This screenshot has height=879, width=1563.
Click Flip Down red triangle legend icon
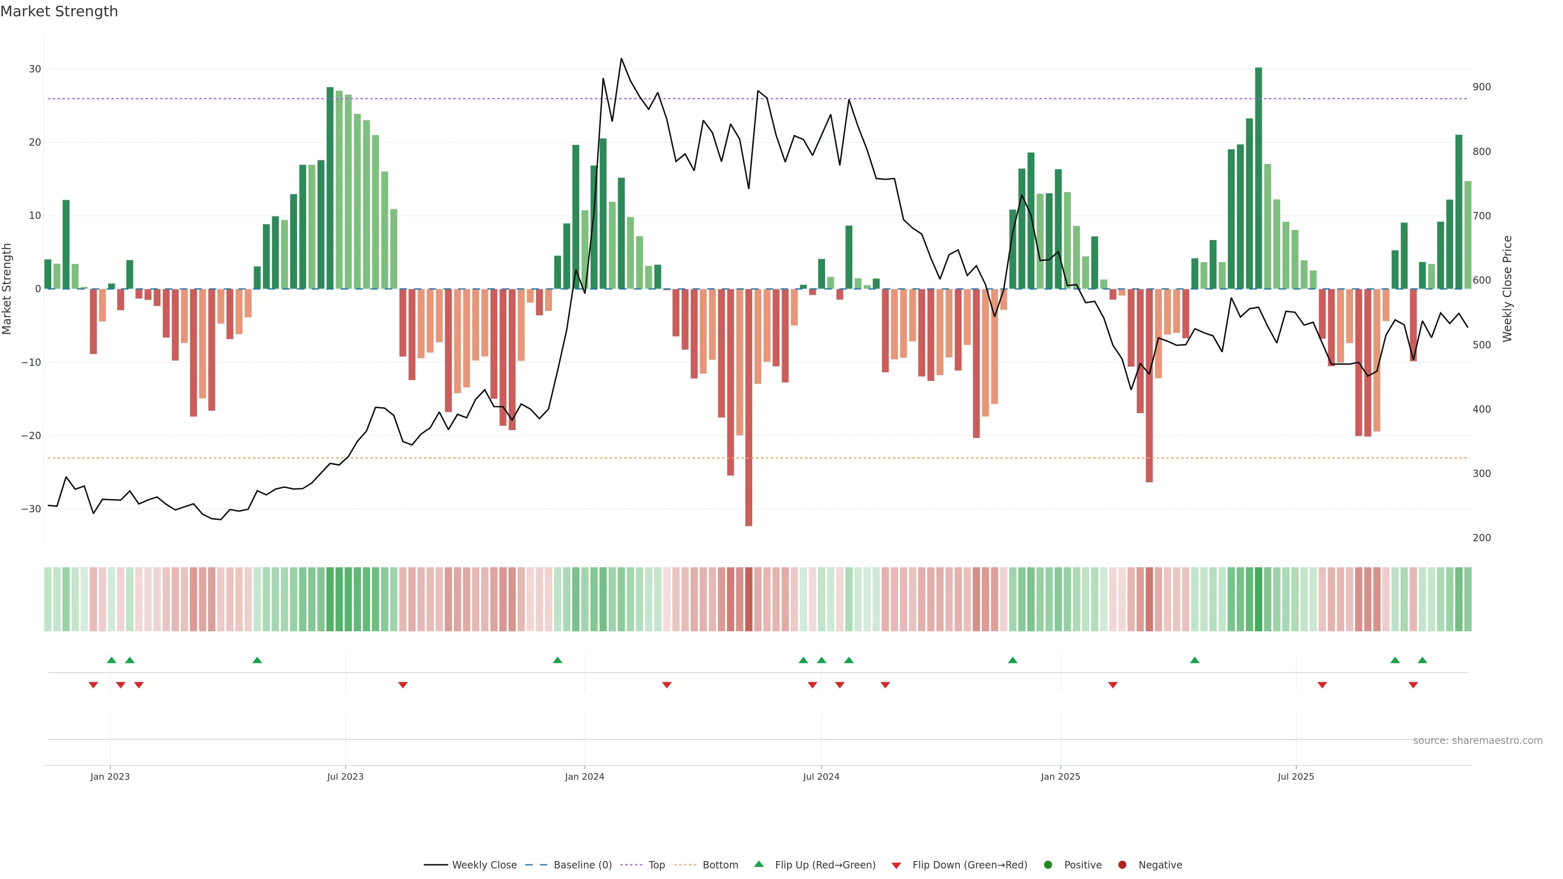pos(896,865)
